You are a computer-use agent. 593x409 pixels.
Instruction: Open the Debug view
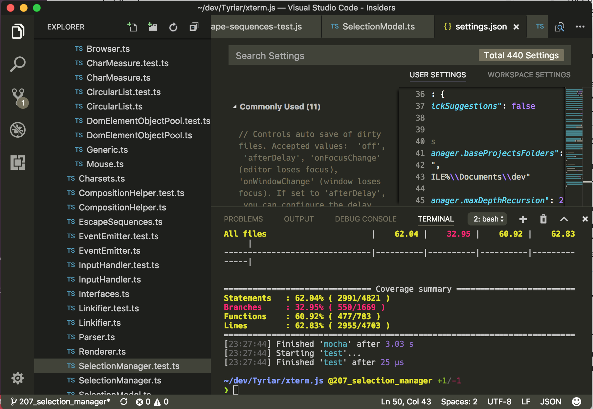point(18,129)
